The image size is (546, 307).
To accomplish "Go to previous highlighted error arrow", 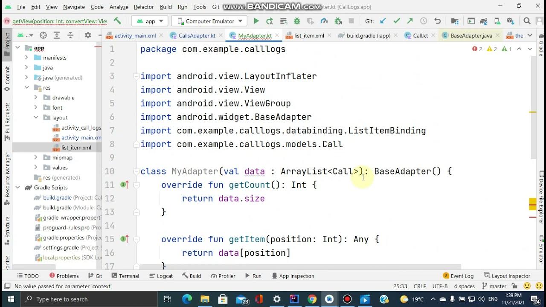I will click(x=519, y=49).
